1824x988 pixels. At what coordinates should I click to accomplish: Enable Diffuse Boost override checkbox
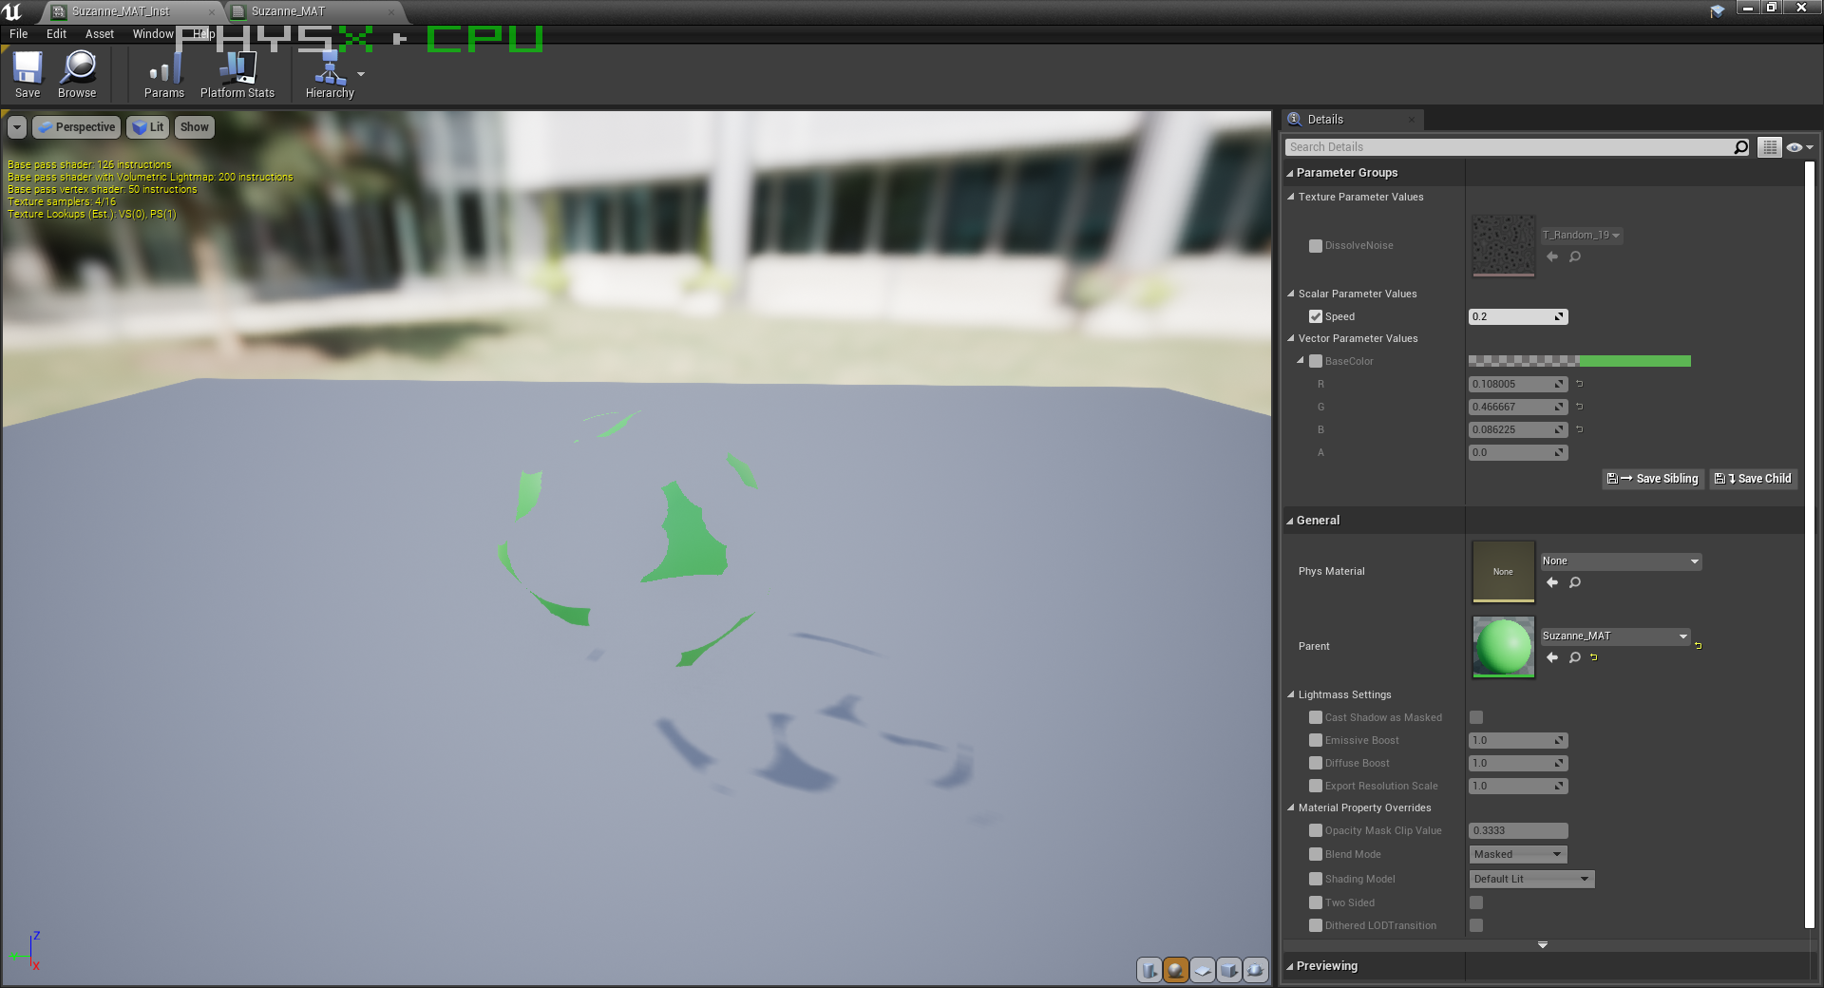pyautogui.click(x=1316, y=763)
